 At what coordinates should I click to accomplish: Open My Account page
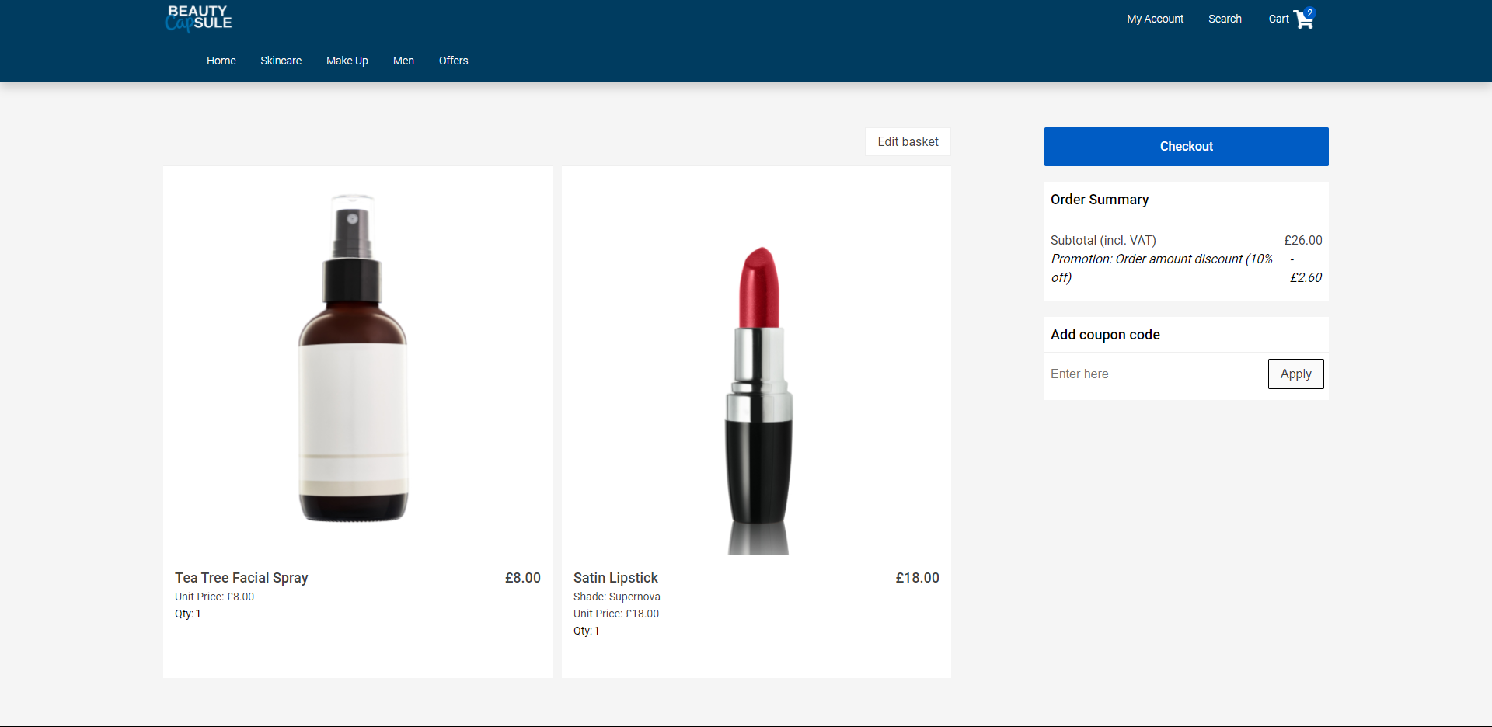[1155, 19]
